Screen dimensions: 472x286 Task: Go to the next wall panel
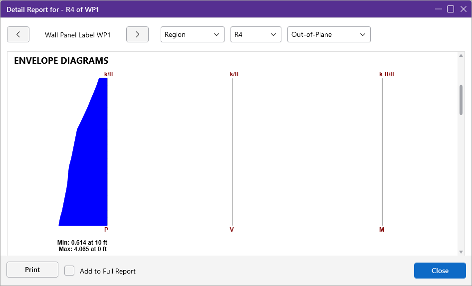click(x=137, y=34)
